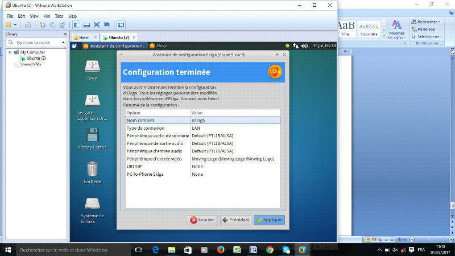Click the Option column header

point(158,113)
